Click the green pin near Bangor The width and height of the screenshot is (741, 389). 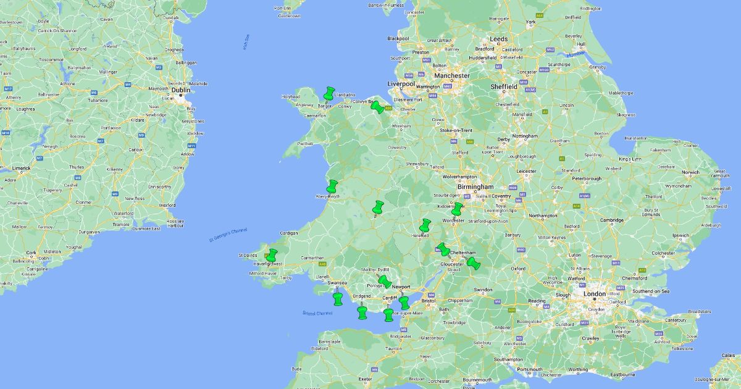[x=328, y=94]
